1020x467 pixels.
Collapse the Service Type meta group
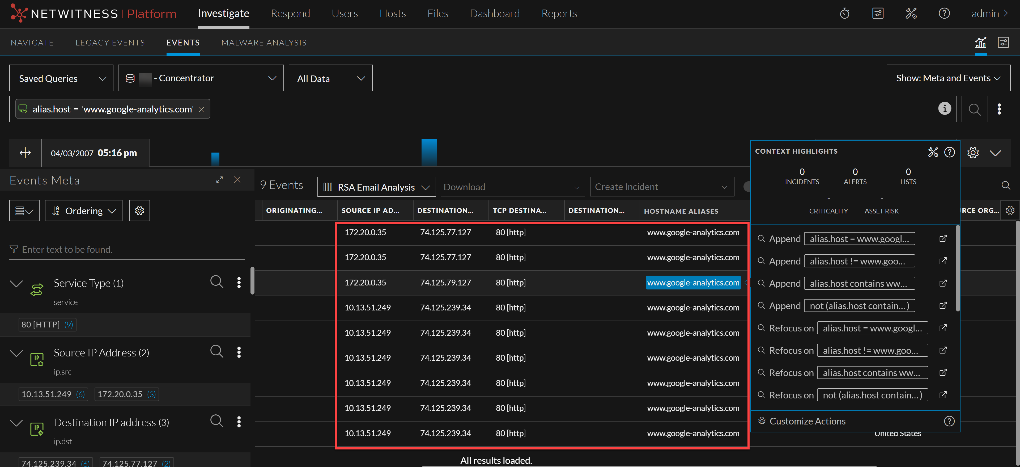click(16, 284)
